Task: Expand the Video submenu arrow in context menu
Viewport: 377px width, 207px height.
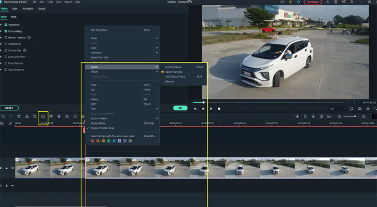Action: coord(157,38)
